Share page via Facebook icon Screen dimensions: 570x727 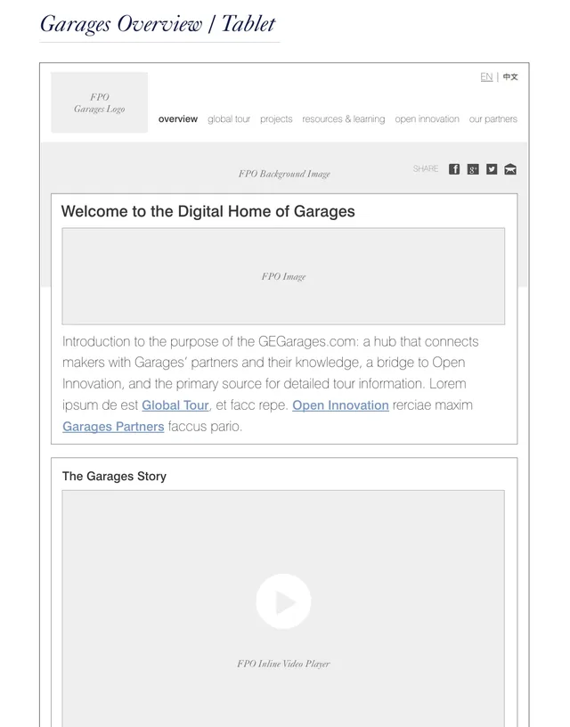point(454,169)
